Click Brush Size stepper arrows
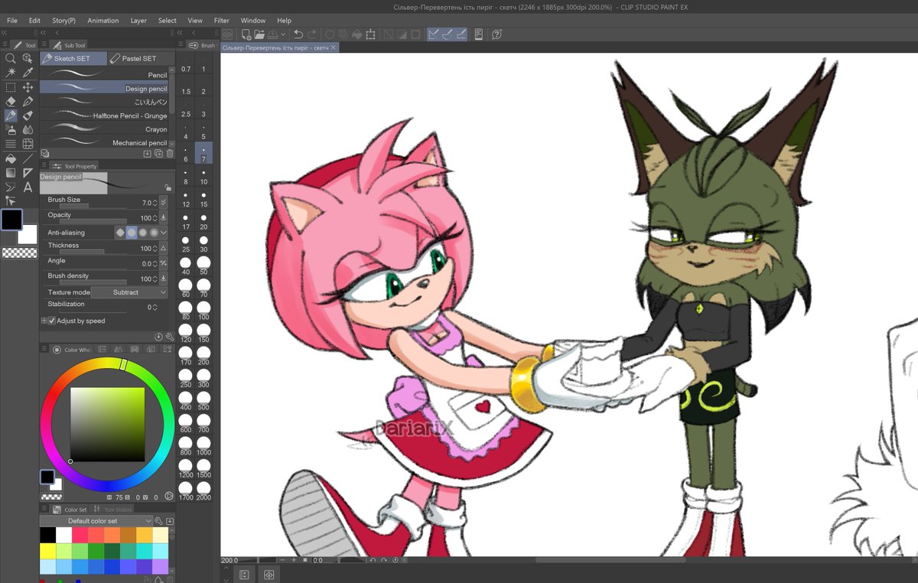The width and height of the screenshot is (918, 583). click(155, 203)
